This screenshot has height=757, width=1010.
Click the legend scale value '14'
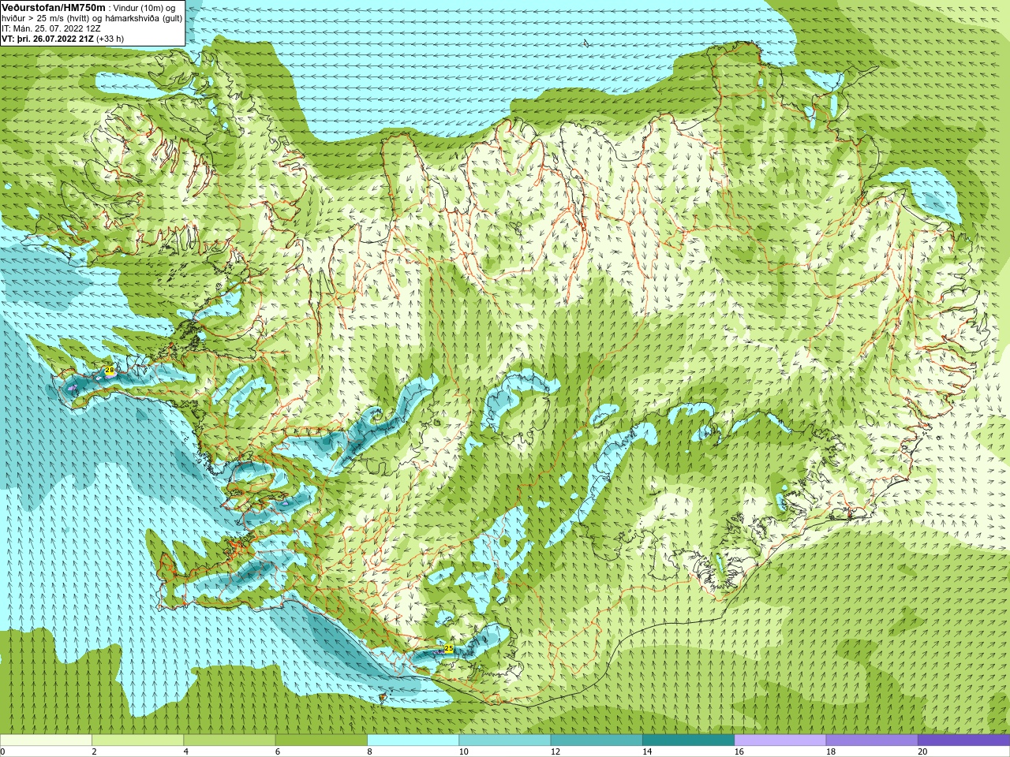click(x=647, y=751)
